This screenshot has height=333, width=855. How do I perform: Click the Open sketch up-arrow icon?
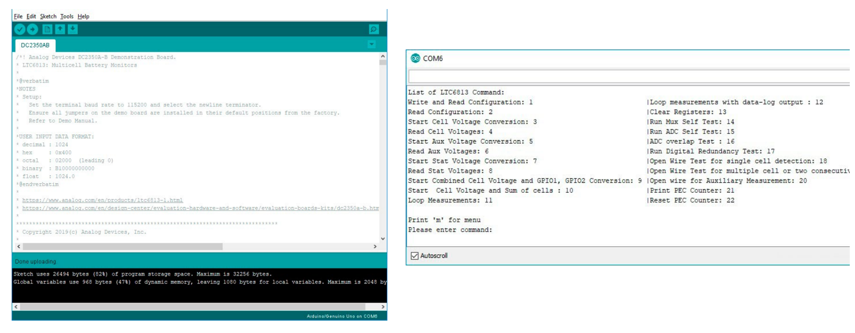pos(60,30)
